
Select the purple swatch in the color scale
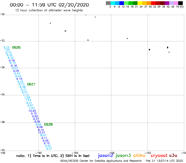[167, 3]
